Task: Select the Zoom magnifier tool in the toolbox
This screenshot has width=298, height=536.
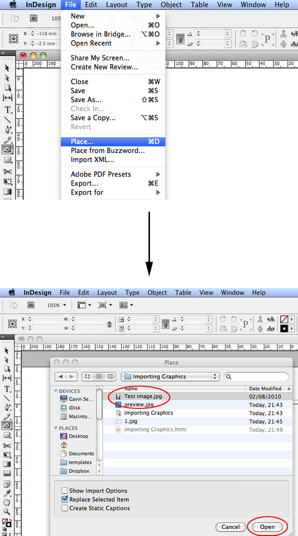Action: (7, 512)
